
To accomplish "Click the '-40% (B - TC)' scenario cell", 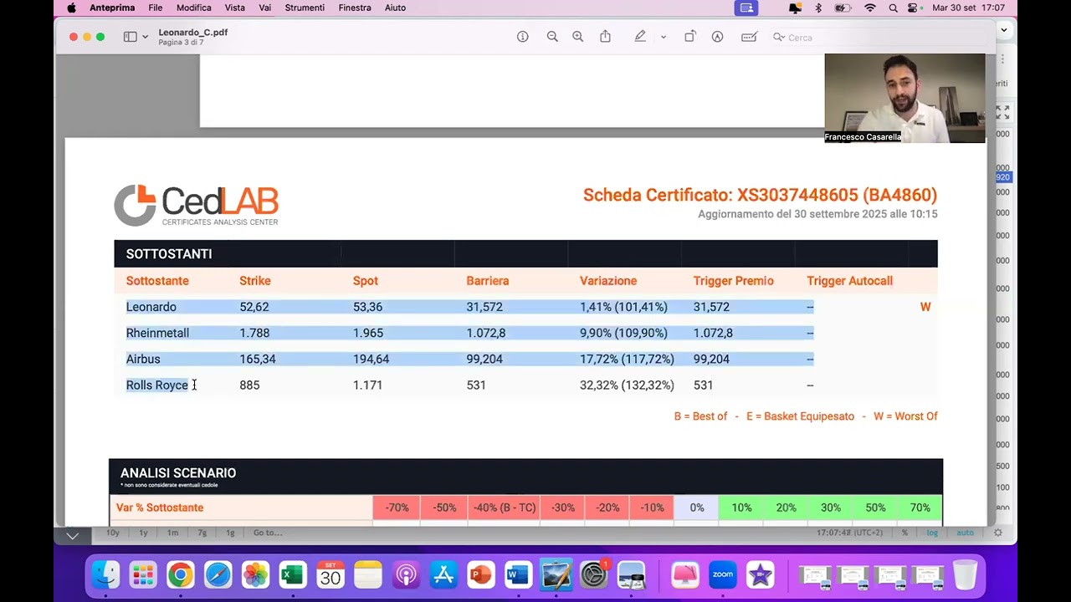I will click(x=505, y=508).
